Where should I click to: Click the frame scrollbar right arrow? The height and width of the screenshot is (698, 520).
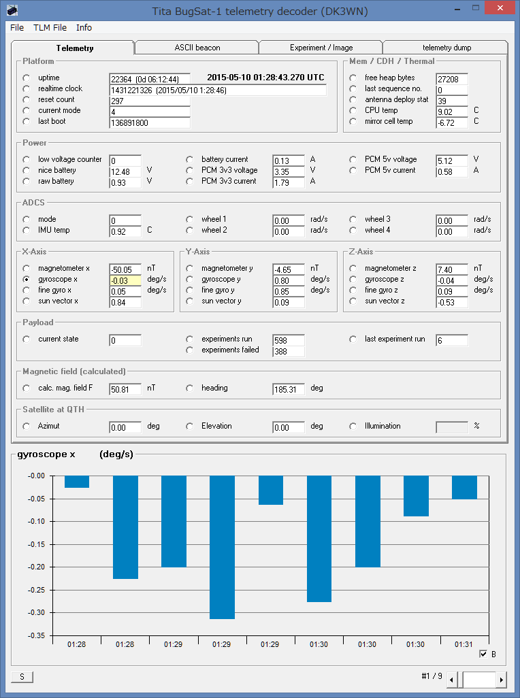pyautogui.click(x=502, y=680)
